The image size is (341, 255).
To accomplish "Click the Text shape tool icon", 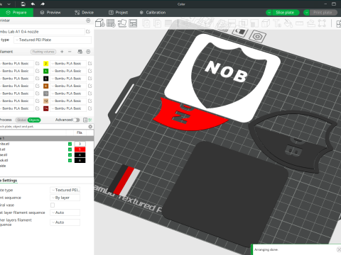I will pyautogui.click(x=277, y=23).
